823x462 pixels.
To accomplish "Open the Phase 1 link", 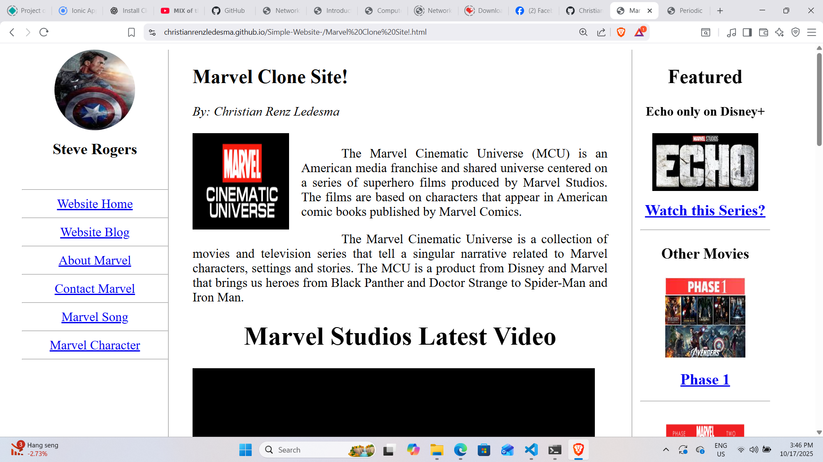I will 705,379.
